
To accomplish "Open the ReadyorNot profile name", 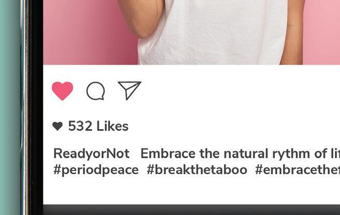I will 91,153.
